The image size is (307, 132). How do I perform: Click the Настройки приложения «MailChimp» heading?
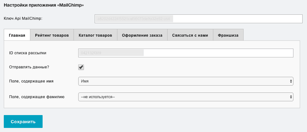(44, 5)
